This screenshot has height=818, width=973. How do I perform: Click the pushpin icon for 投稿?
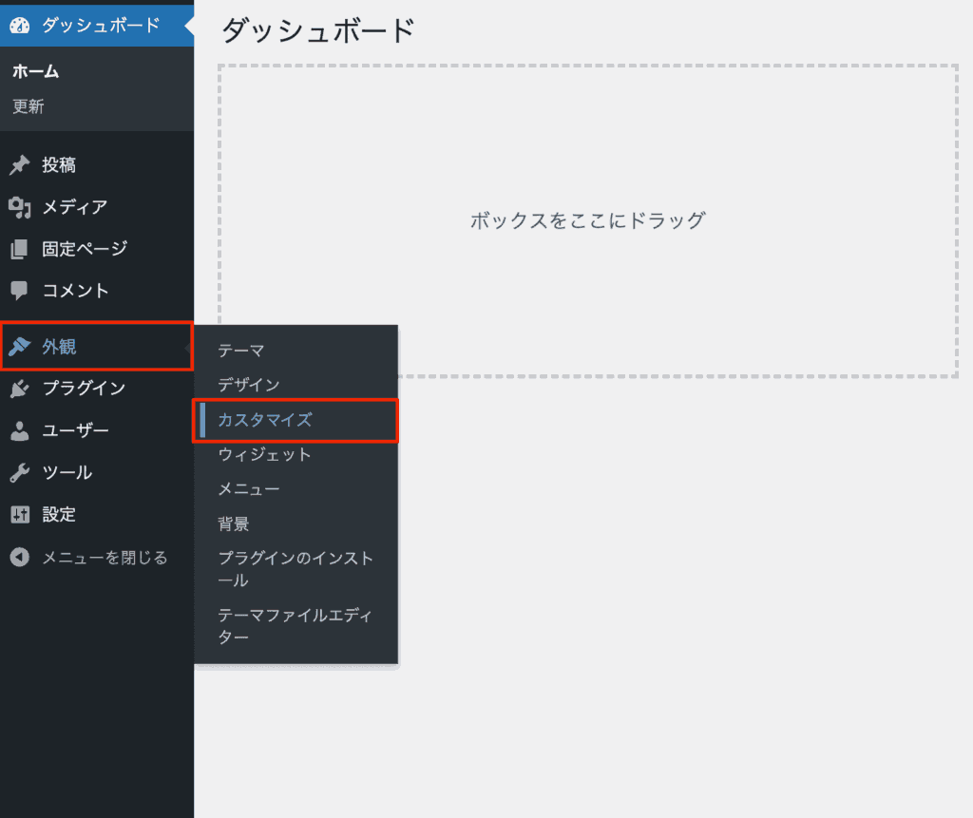(20, 165)
